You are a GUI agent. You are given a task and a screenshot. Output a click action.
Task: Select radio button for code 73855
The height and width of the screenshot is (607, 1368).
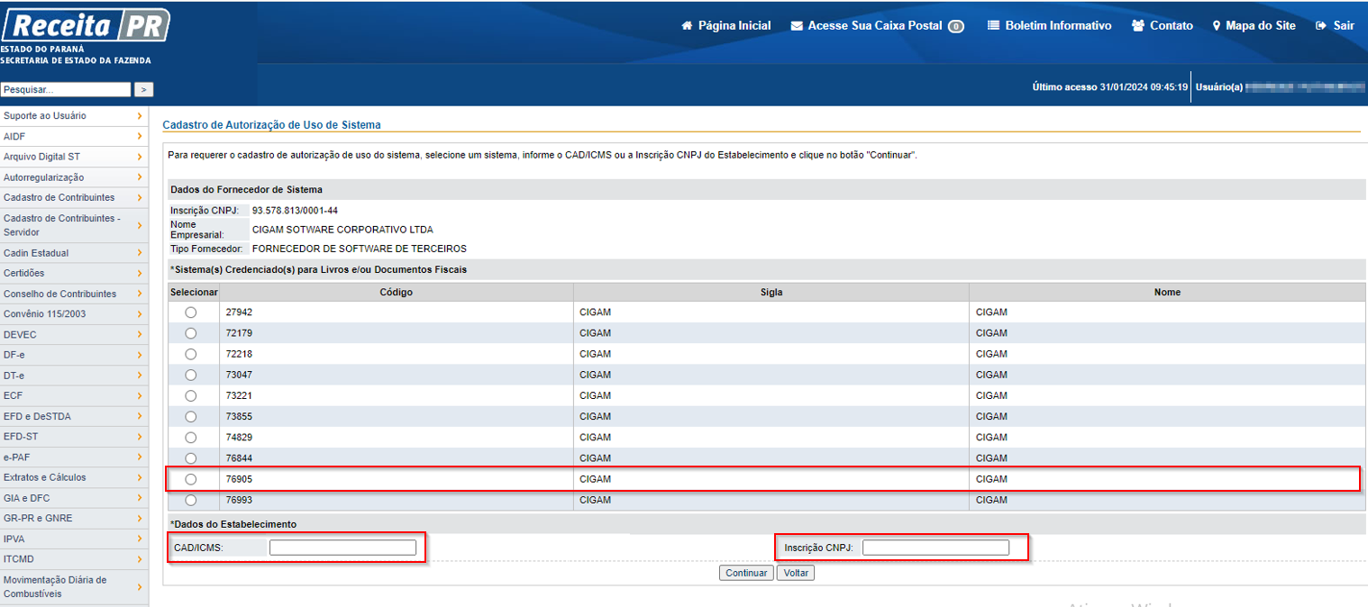click(x=191, y=416)
